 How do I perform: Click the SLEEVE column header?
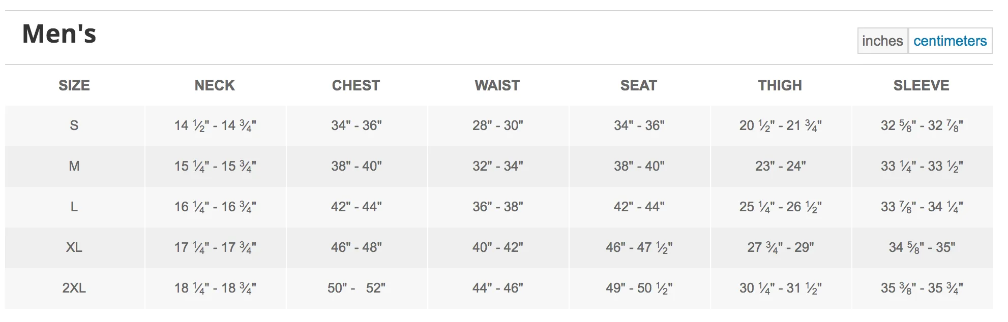point(922,85)
